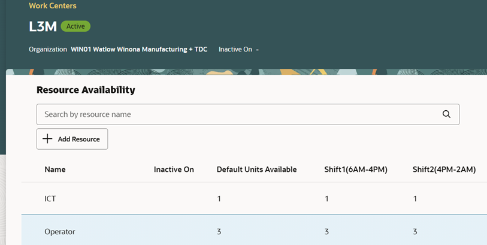Select the ICT Shift1 units cell
487x245 pixels.
(x=326, y=198)
